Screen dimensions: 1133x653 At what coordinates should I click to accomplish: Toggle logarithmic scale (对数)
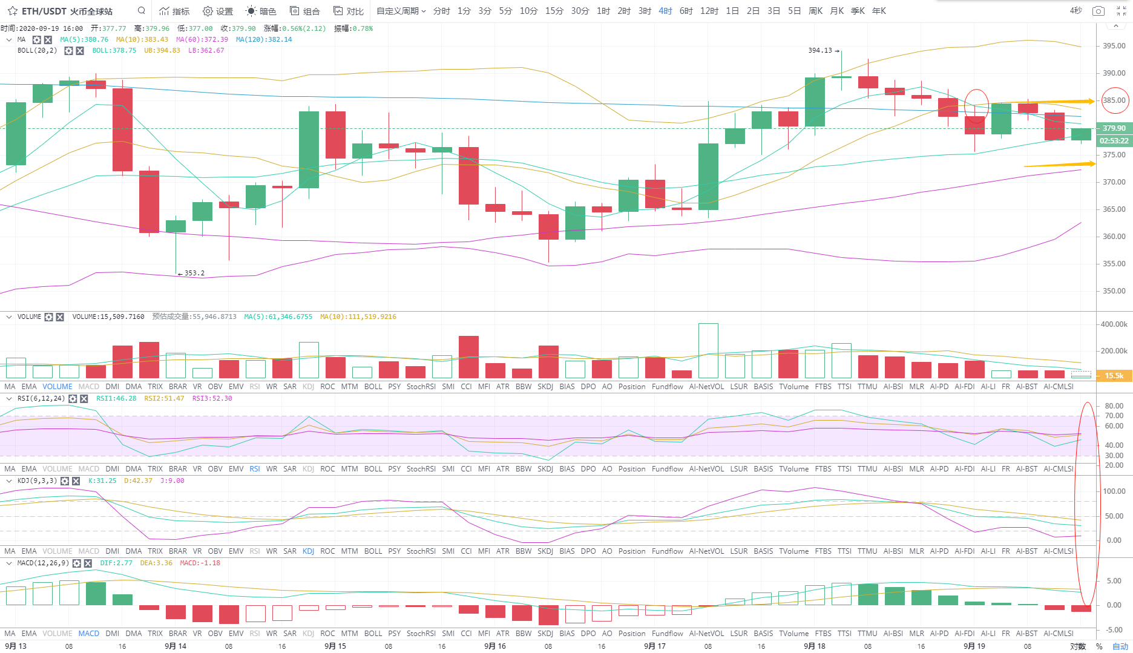(x=1078, y=646)
